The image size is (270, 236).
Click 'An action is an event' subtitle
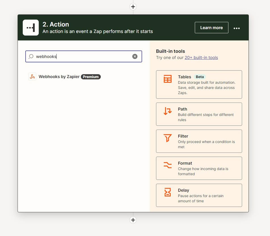click(98, 31)
